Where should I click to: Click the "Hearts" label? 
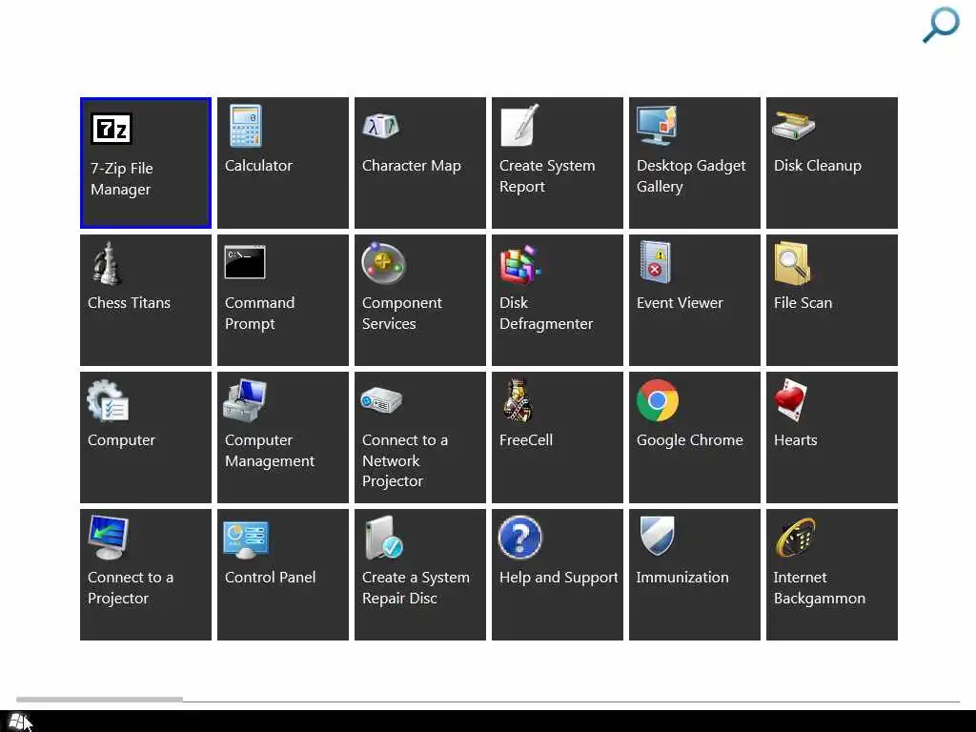[x=796, y=440]
